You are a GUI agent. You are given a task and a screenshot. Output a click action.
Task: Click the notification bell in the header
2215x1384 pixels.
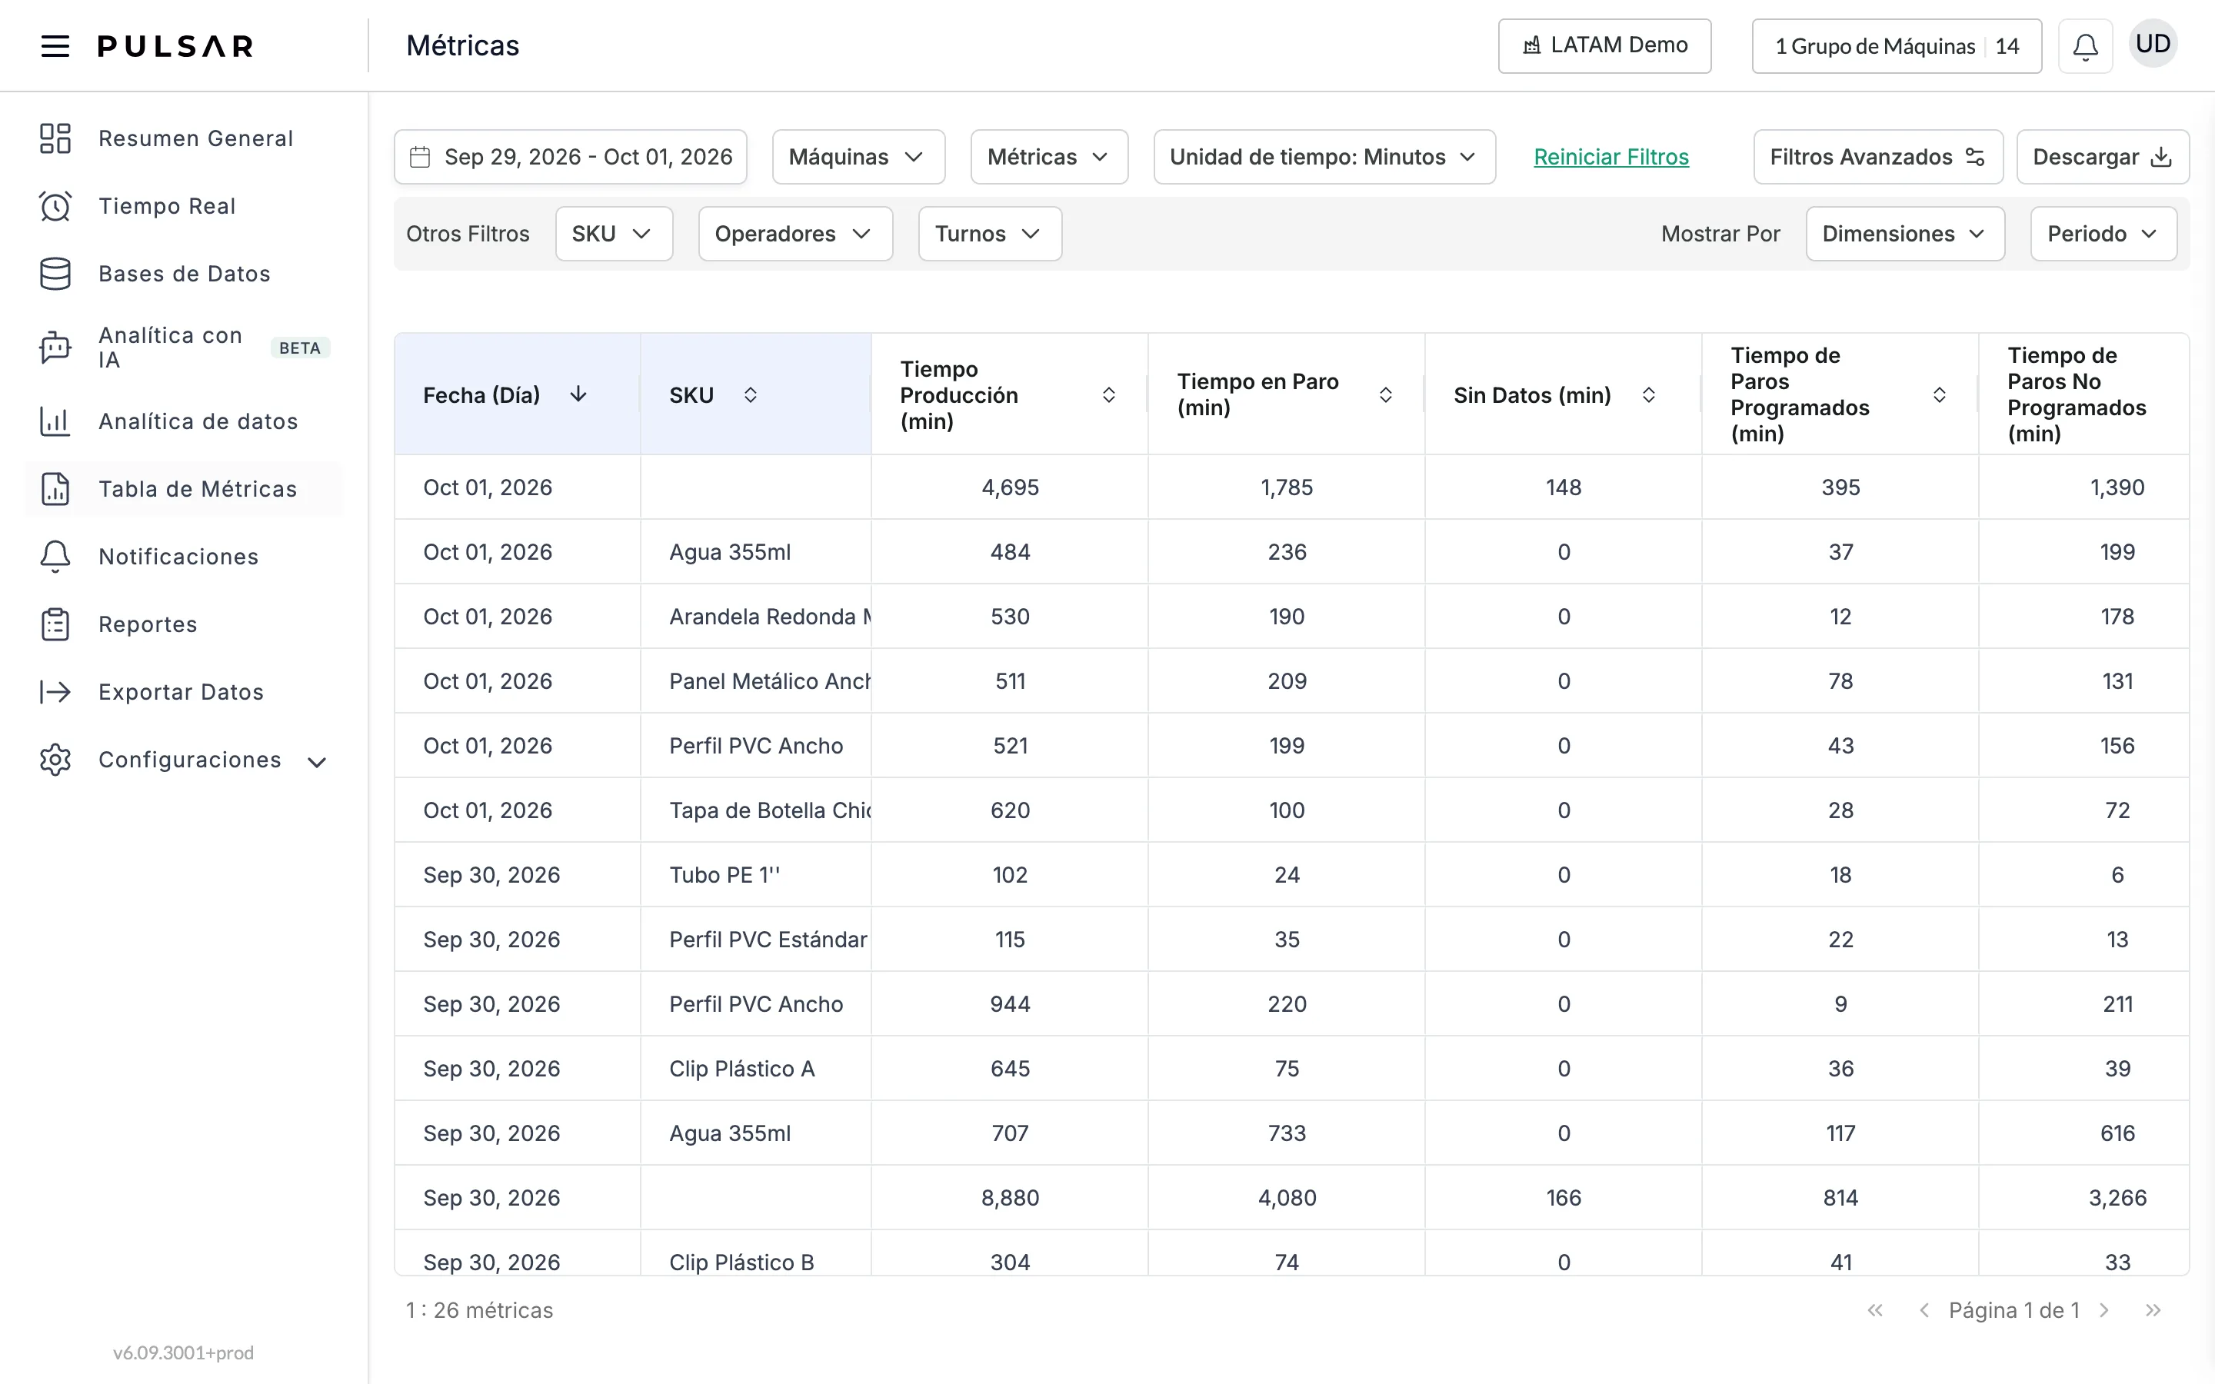(x=2085, y=46)
